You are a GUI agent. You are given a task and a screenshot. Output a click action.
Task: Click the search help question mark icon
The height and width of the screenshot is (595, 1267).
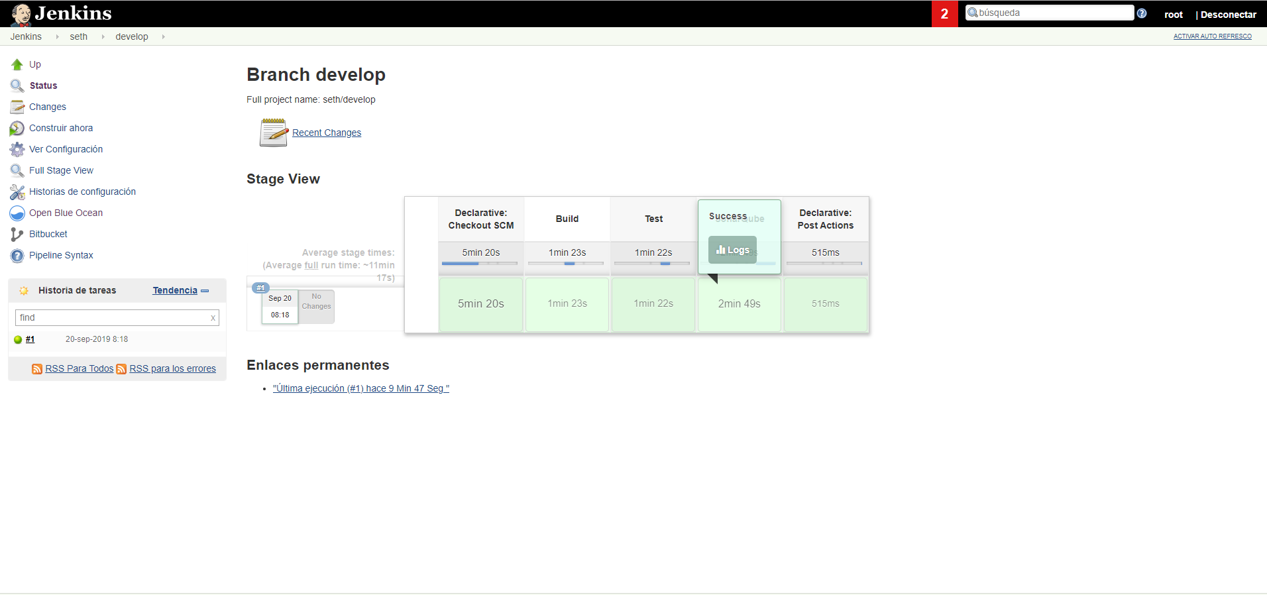point(1142,13)
